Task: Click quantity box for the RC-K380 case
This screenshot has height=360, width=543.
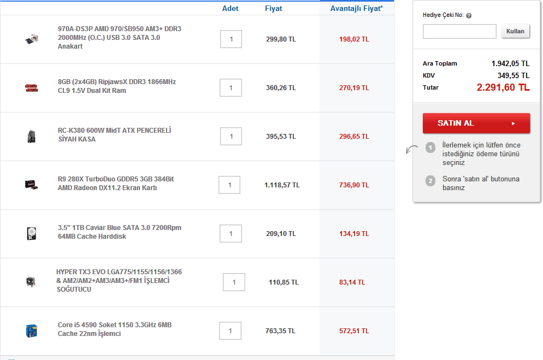Action: (x=232, y=136)
